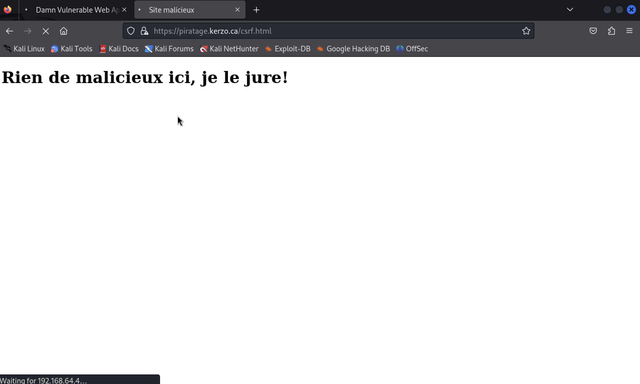
Task: Maximize the Firefox window
Action: coord(619,10)
